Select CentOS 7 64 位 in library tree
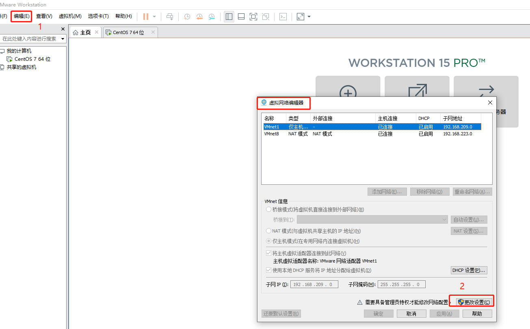 32,59
